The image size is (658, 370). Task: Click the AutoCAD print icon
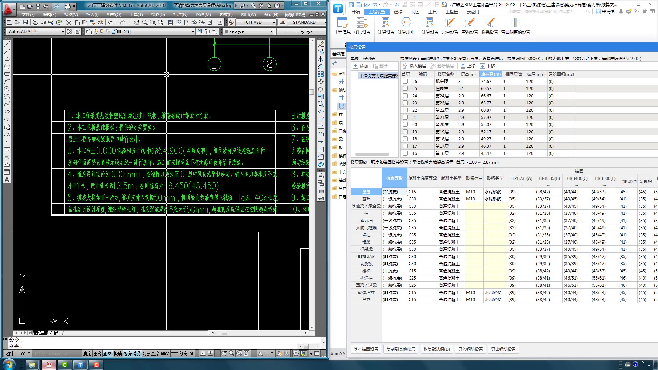click(x=35, y=22)
